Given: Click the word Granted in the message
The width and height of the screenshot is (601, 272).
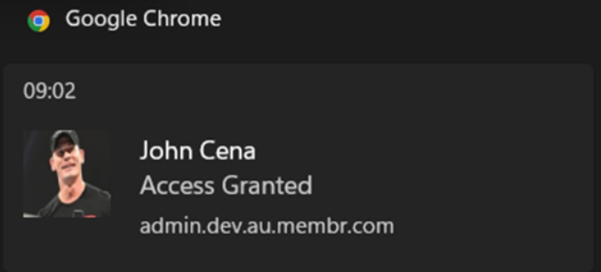Looking at the screenshot, I should coord(267,185).
